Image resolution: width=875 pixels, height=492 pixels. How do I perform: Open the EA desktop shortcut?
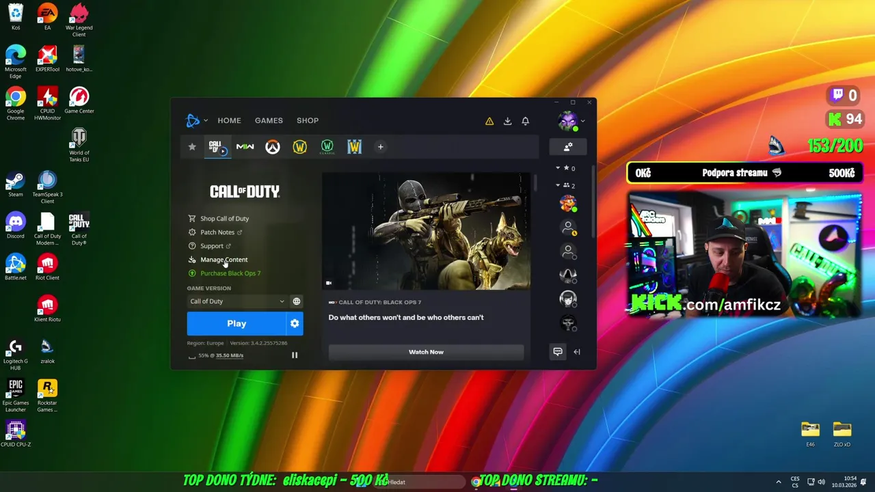pyautogui.click(x=47, y=18)
